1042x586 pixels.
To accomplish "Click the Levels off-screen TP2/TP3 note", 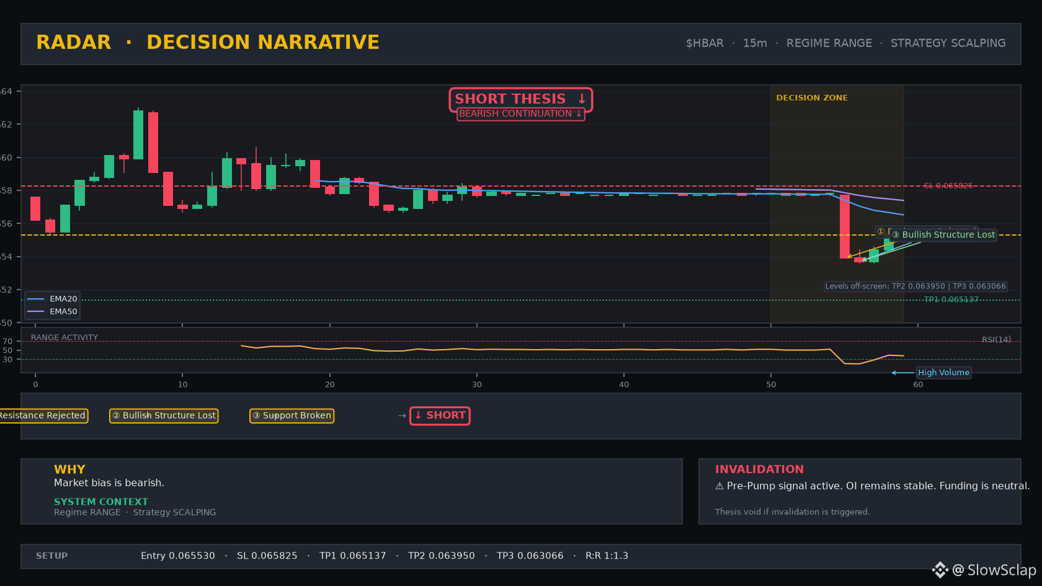I will point(915,286).
